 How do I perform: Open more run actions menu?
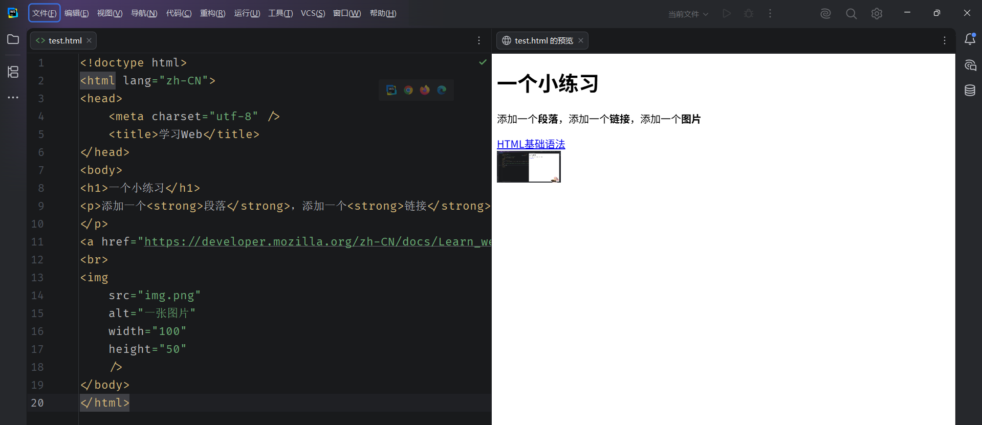[x=770, y=13]
